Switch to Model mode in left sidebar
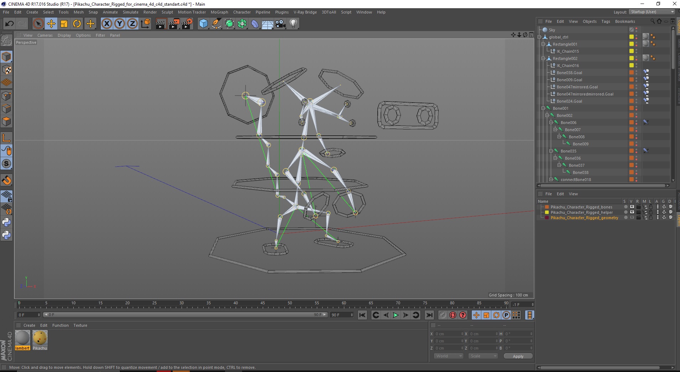680x372 pixels. click(x=6, y=57)
